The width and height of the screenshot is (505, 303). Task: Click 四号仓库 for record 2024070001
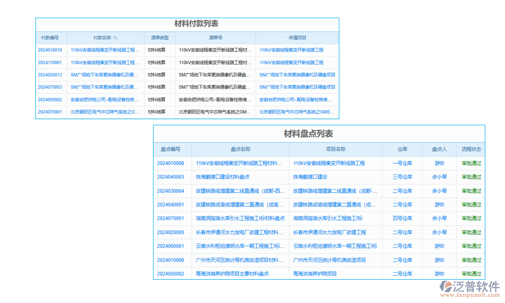click(x=403, y=218)
